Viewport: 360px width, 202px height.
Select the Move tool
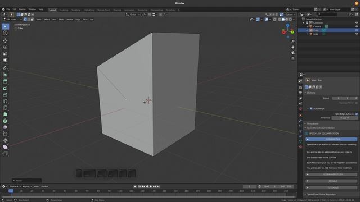click(x=5, y=40)
